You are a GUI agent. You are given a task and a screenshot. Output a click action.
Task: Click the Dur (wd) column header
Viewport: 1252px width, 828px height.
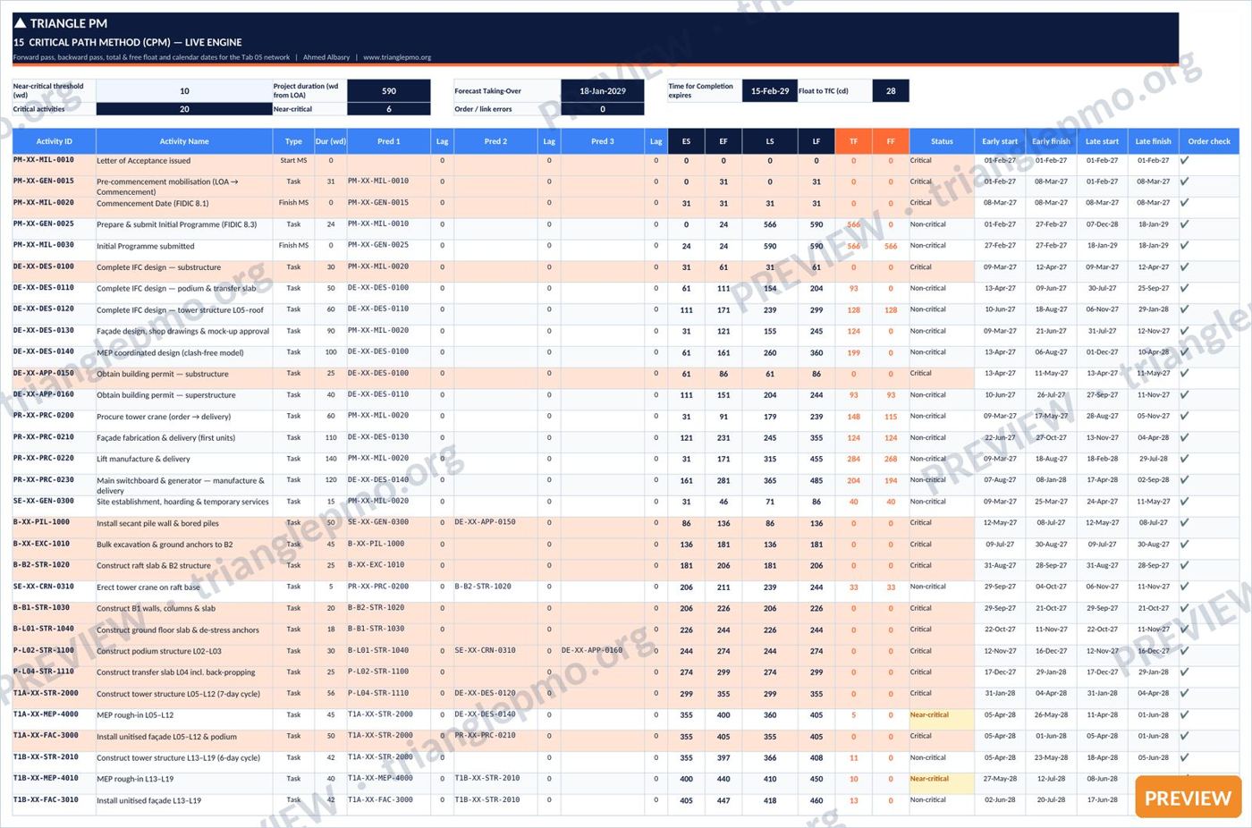[331, 141]
